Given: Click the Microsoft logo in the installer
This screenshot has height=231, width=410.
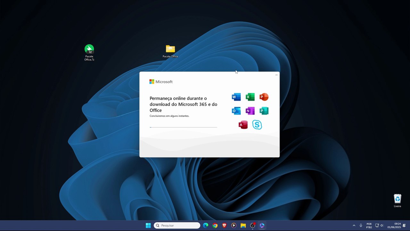Looking at the screenshot, I should click(x=161, y=82).
